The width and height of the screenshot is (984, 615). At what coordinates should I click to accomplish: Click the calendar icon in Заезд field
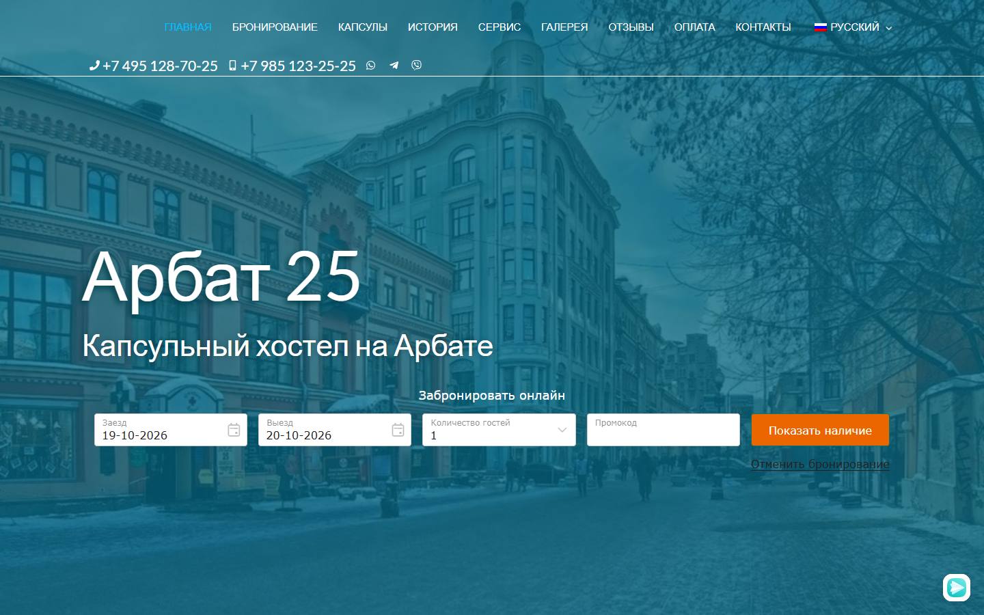coord(234,430)
